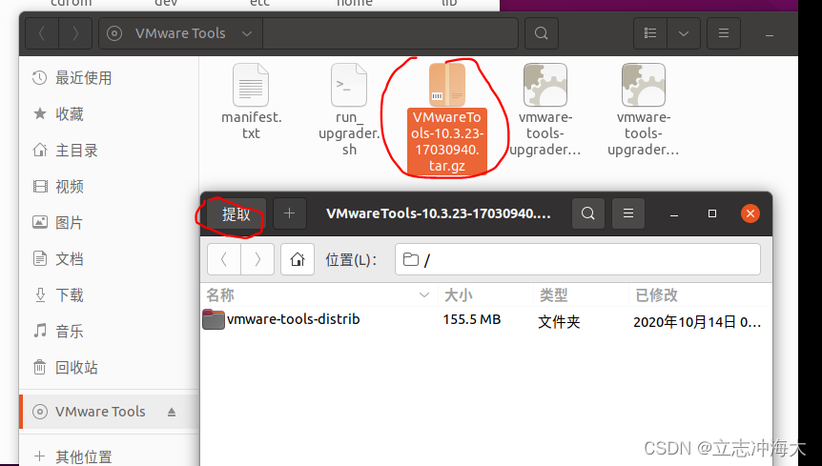Search in the Files window

(x=541, y=33)
